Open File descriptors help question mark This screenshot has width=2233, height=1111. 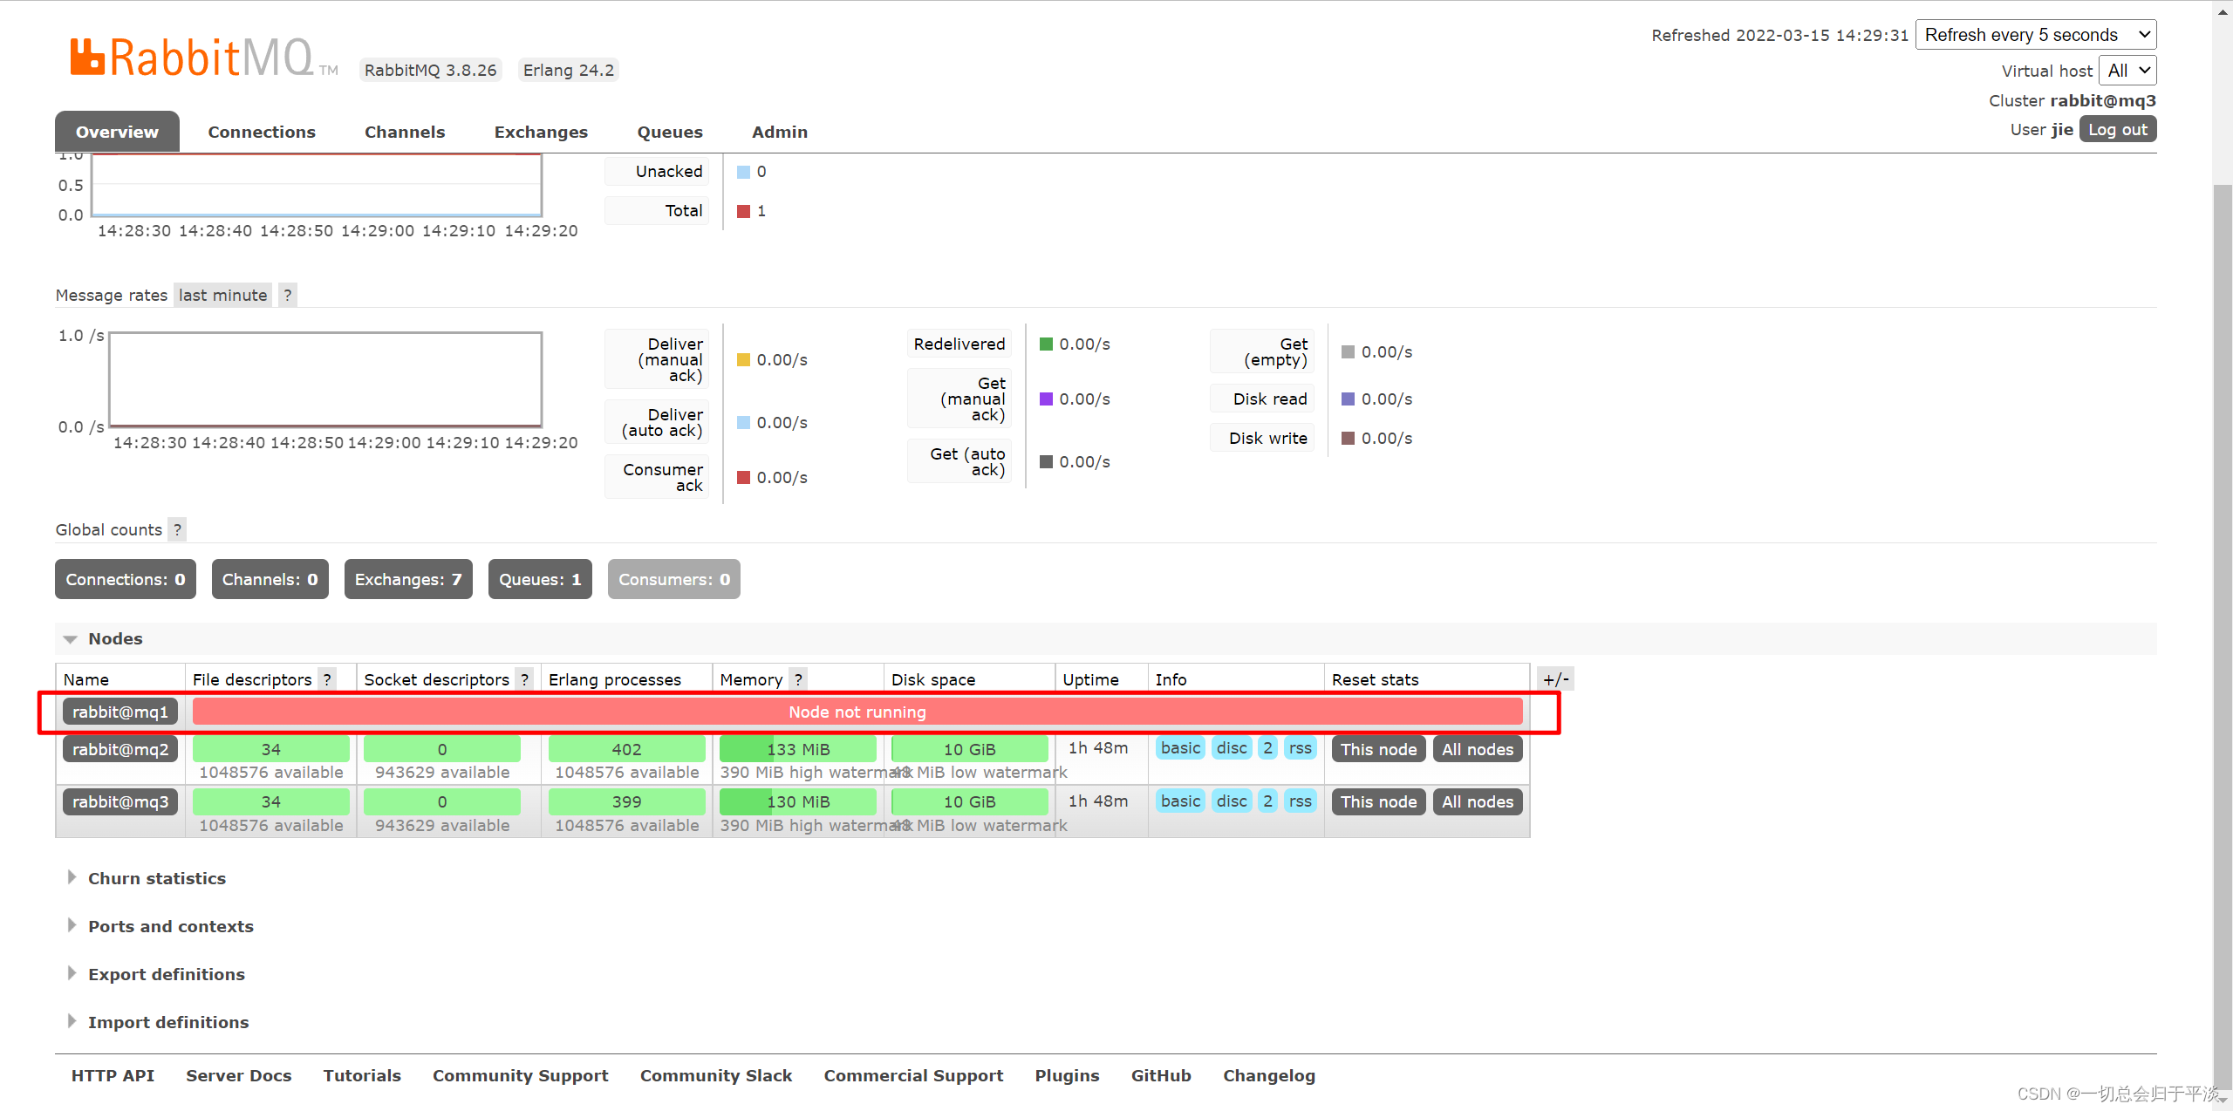click(327, 679)
